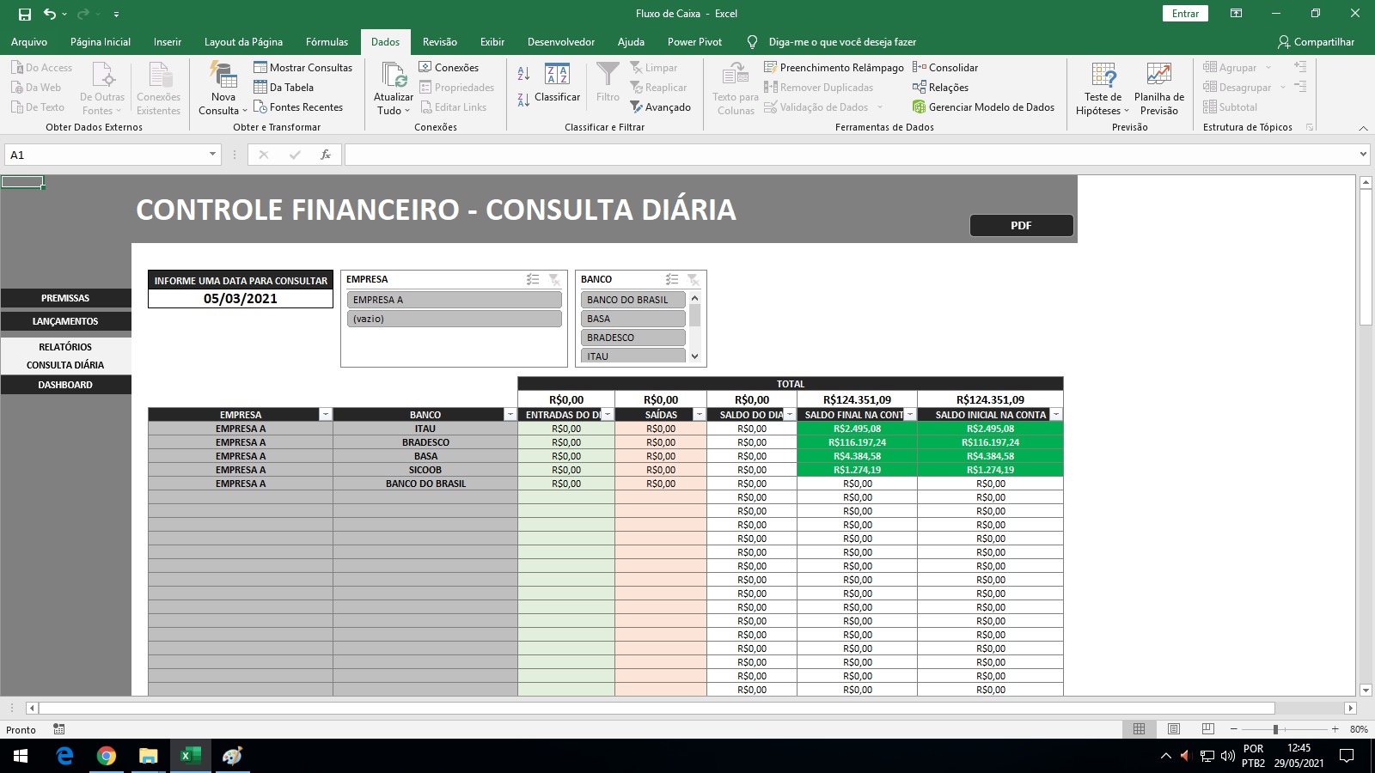
Task: Open the DASHBOARD navigation button
Action: (65, 385)
